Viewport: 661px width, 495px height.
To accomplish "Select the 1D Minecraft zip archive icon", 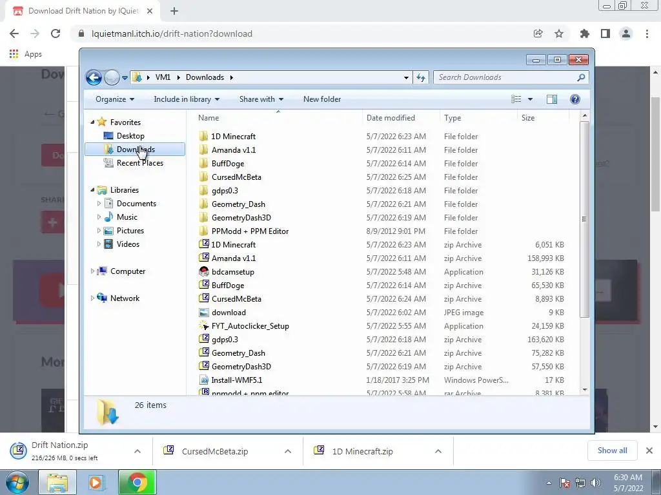I will (x=203, y=244).
